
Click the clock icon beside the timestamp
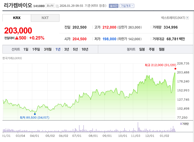(57, 6)
